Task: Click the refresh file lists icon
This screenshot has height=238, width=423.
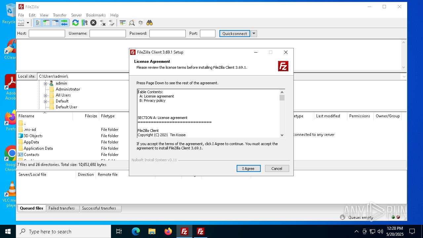Action: [x=75, y=23]
